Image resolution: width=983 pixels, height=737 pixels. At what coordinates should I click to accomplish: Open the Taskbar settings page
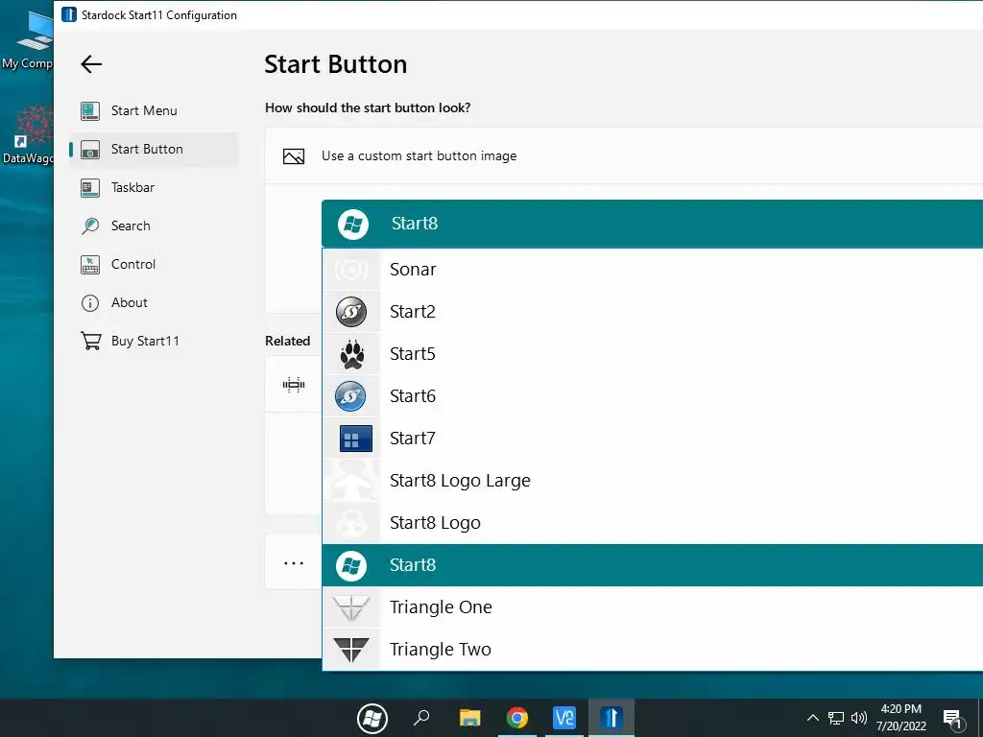click(154, 187)
